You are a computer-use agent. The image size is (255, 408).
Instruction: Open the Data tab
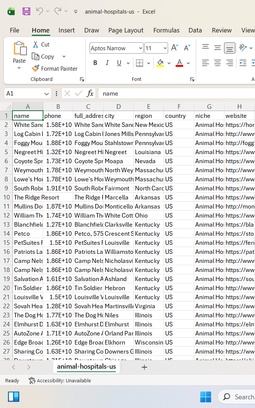195,31
